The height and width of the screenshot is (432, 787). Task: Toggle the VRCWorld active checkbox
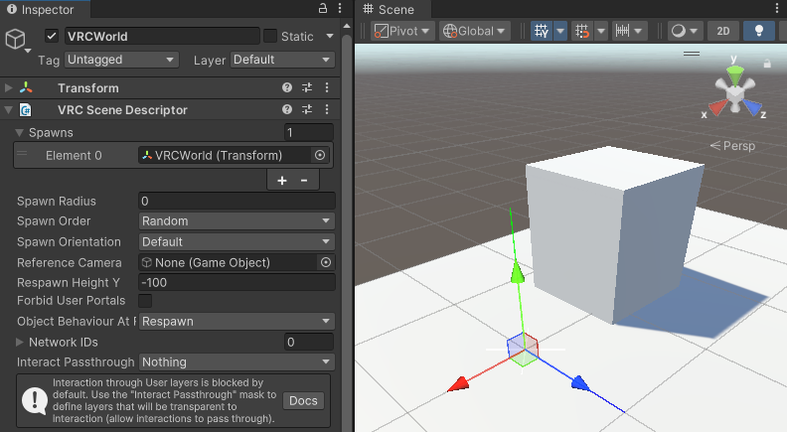[x=52, y=36]
